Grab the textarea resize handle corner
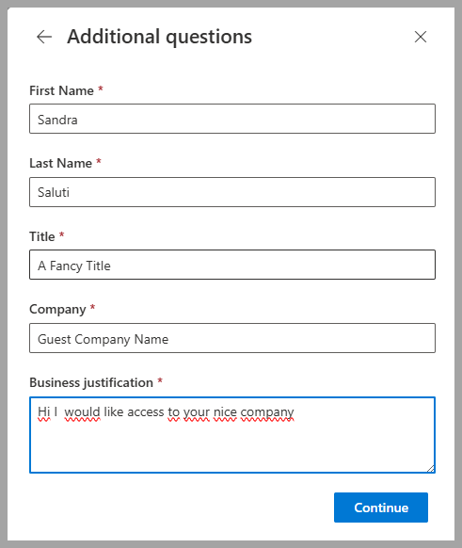 (431, 469)
